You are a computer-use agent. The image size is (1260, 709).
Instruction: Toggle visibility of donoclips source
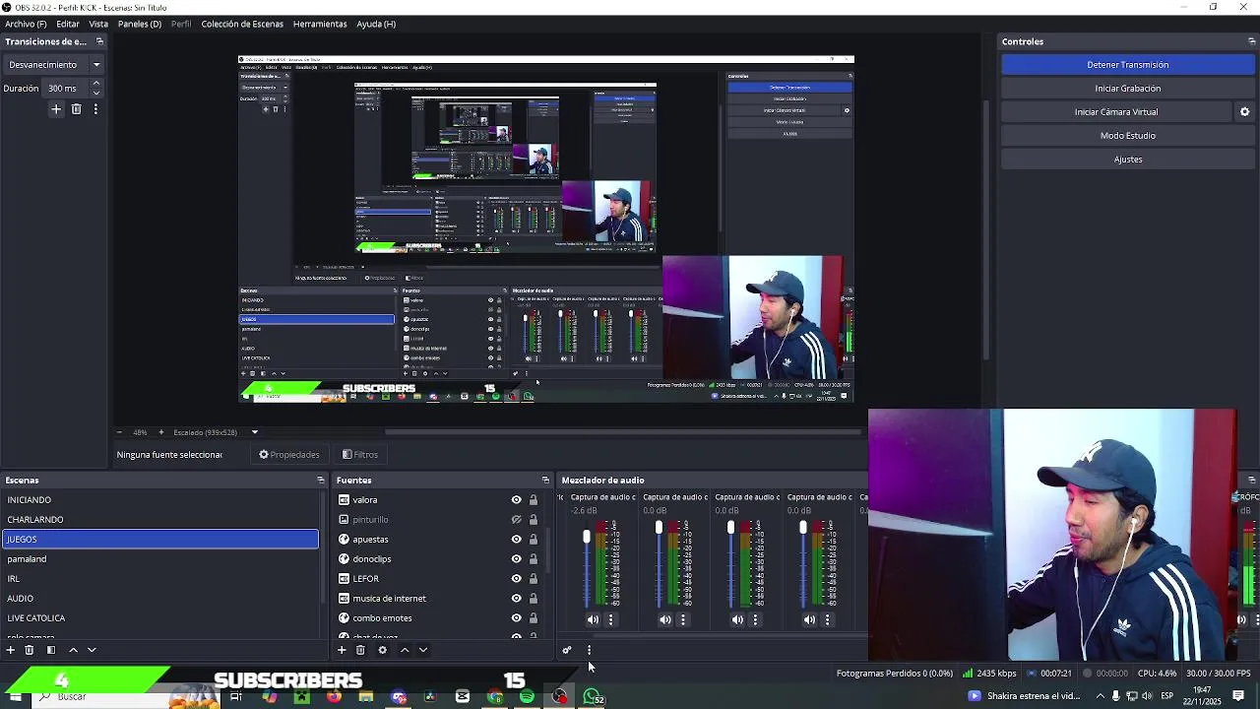(x=516, y=559)
